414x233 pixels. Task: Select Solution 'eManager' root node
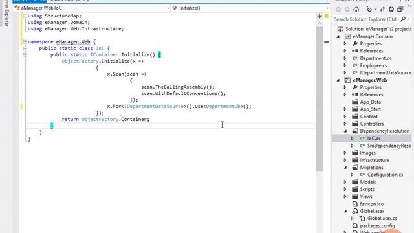tap(378, 29)
